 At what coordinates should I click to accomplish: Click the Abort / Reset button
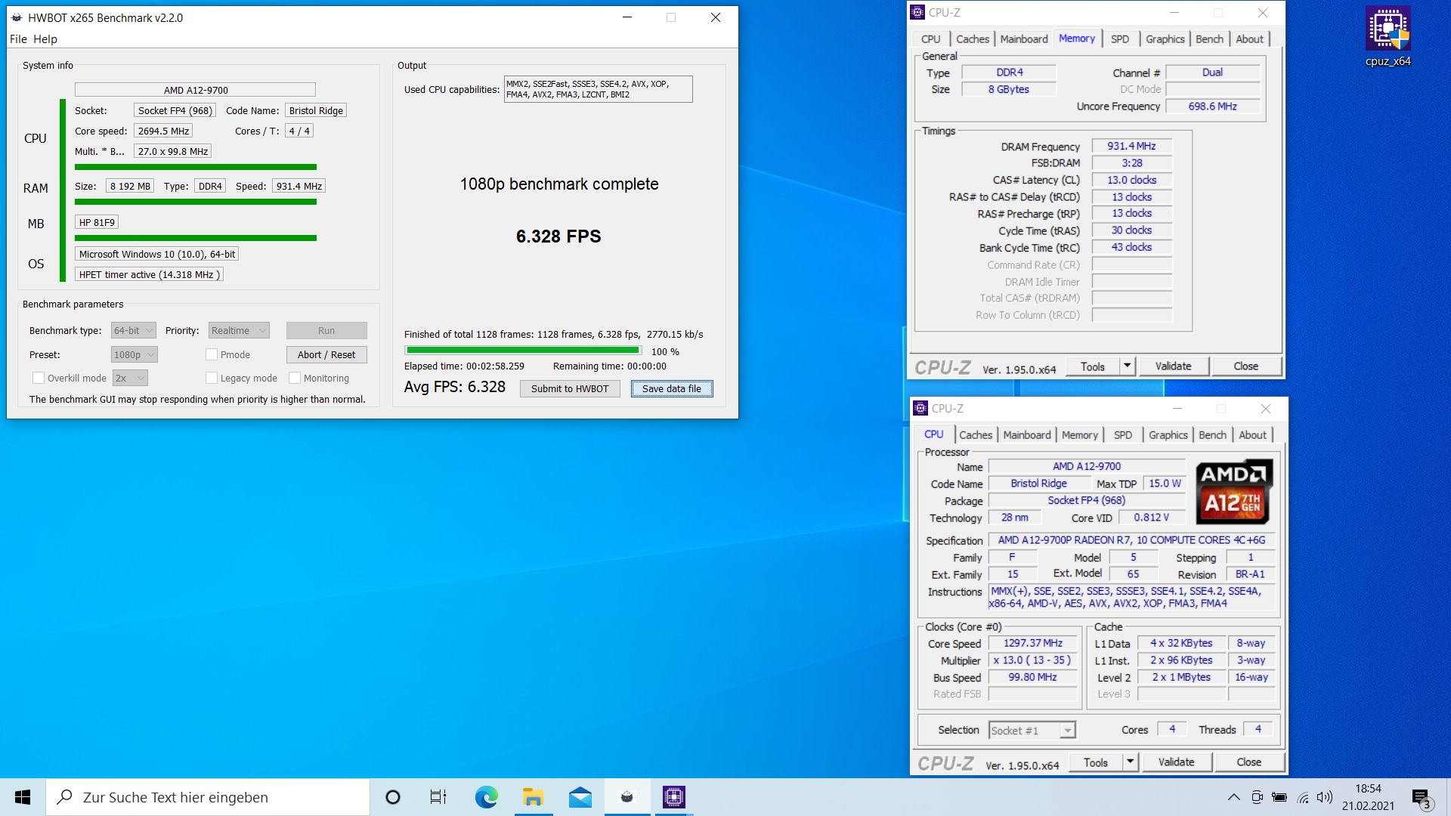326,354
